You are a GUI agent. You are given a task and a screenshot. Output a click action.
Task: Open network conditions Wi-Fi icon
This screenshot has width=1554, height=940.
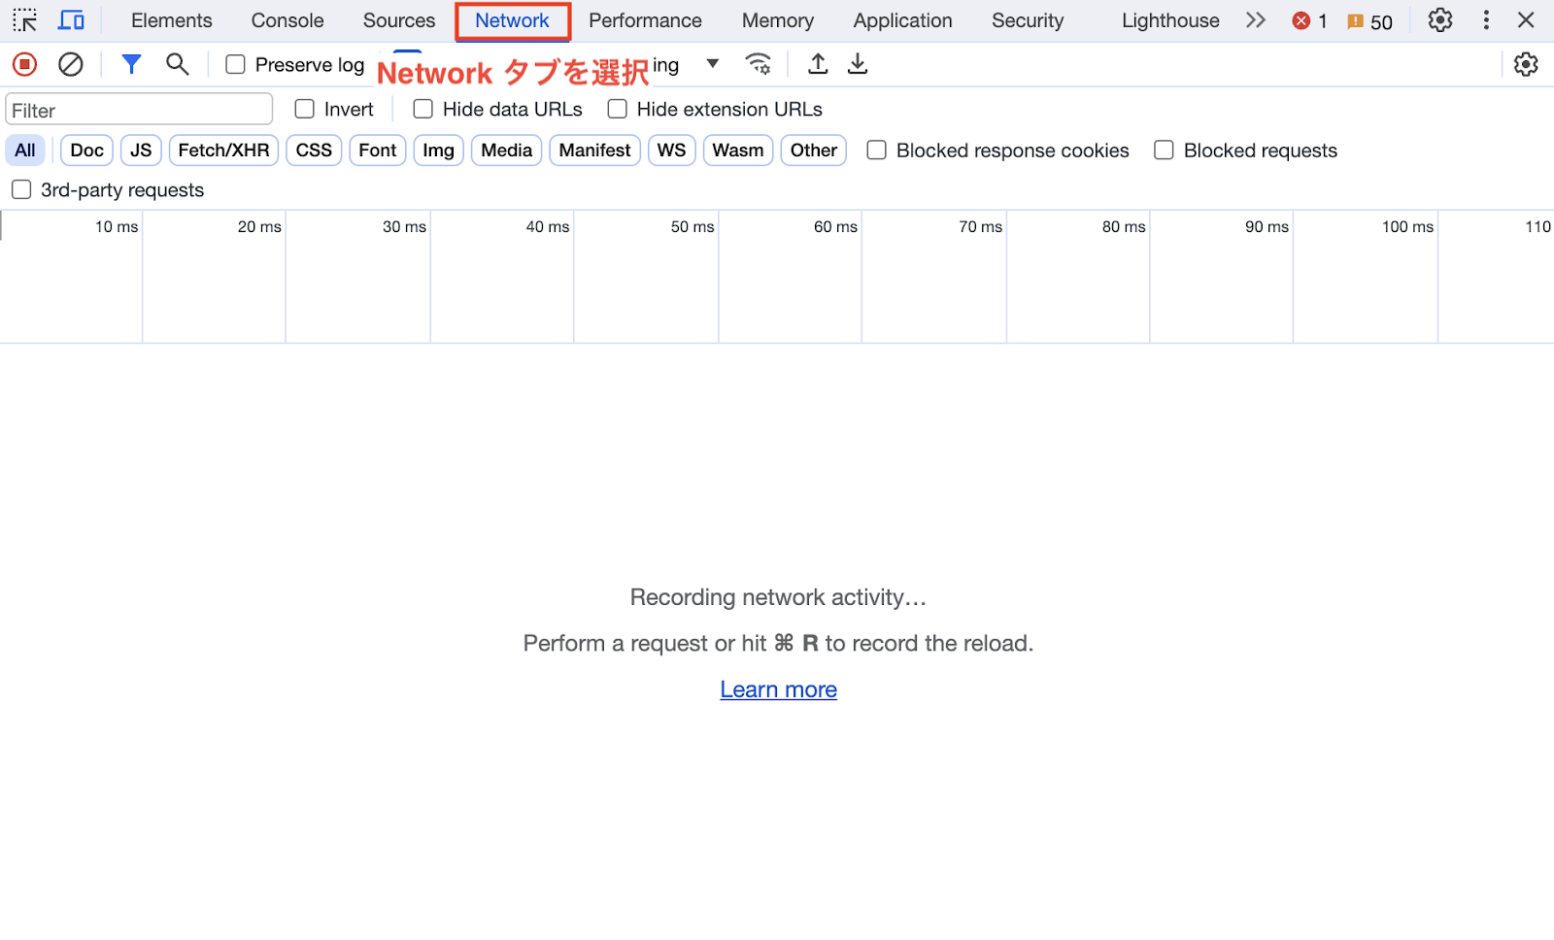pyautogui.click(x=758, y=64)
